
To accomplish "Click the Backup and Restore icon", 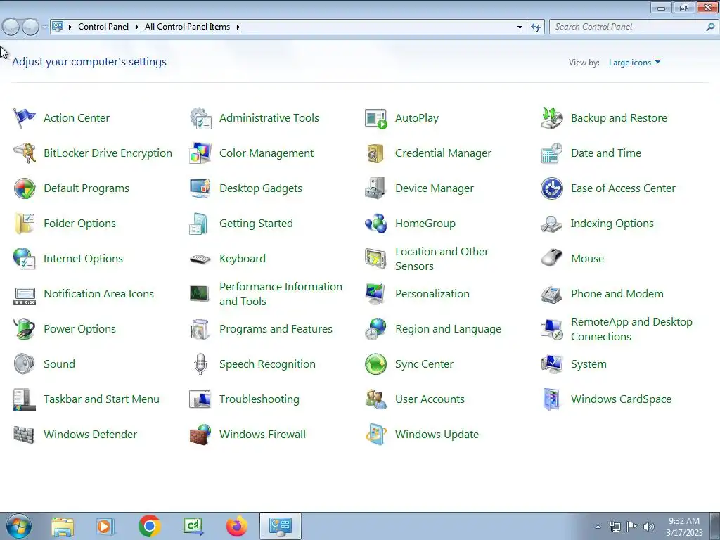I will pos(552,118).
